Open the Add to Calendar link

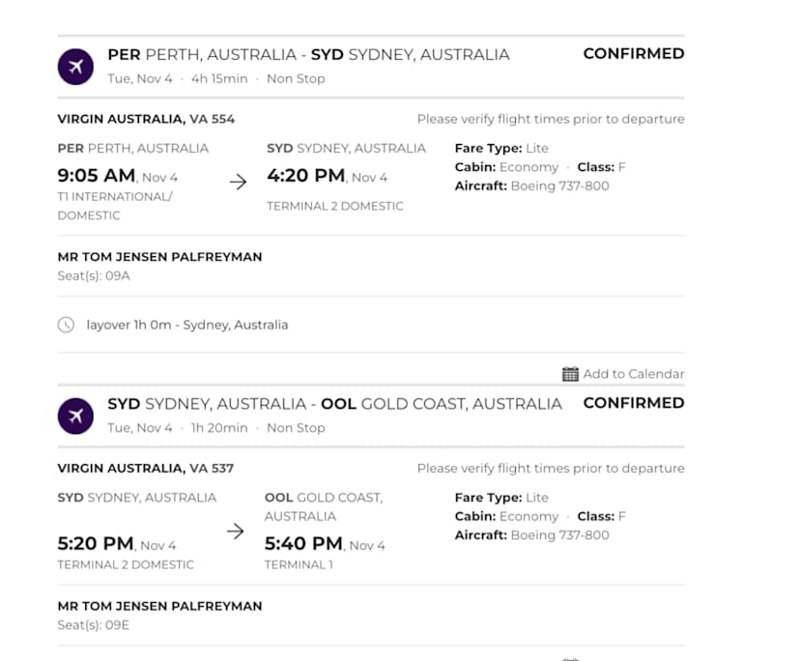coord(633,374)
